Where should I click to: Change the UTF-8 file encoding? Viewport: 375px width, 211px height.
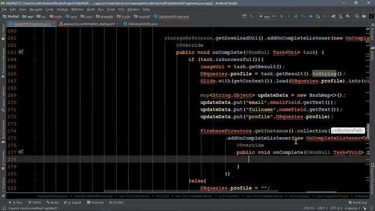tap(336, 209)
